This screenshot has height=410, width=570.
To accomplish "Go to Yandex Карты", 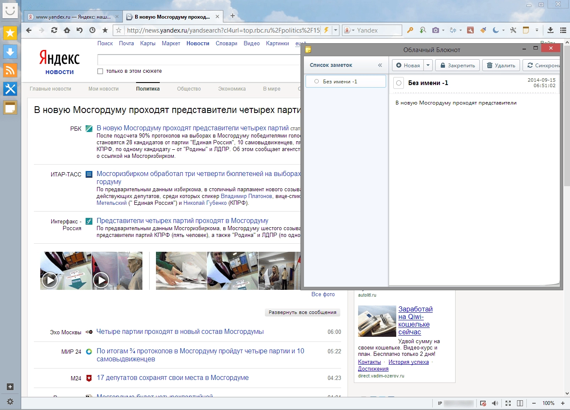I will click(x=148, y=43).
